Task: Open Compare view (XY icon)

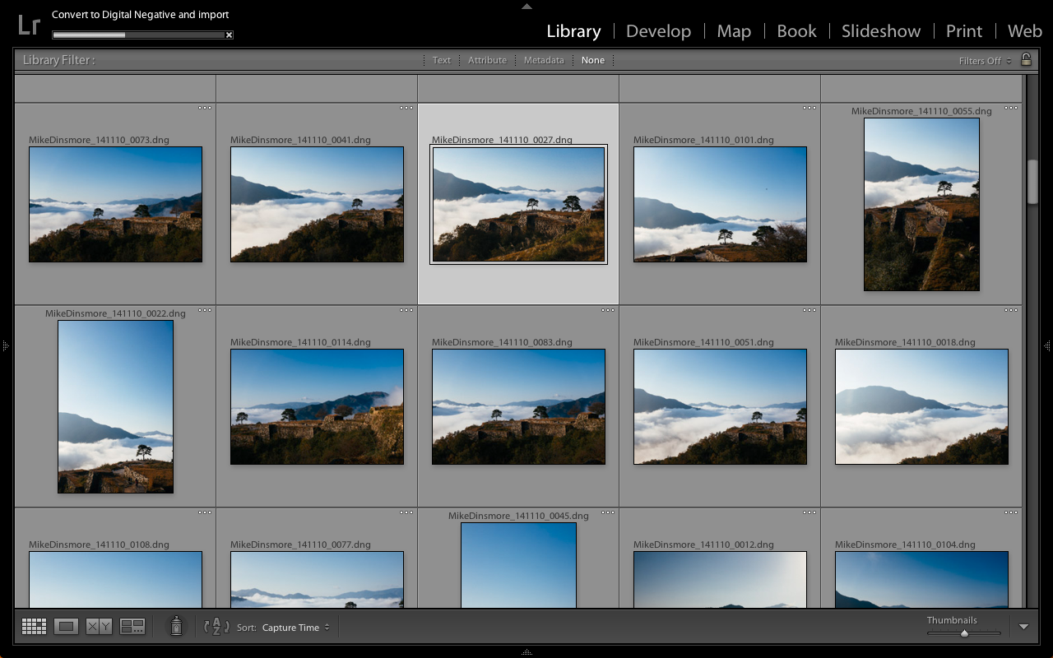Action: (99, 627)
